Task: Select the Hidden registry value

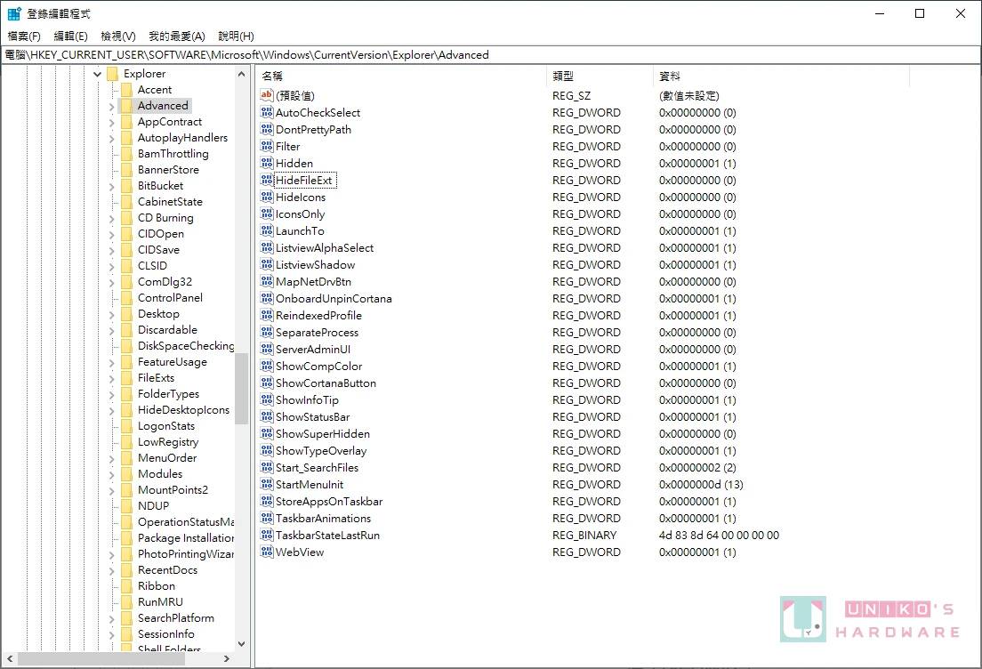Action: pyautogui.click(x=294, y=164)
